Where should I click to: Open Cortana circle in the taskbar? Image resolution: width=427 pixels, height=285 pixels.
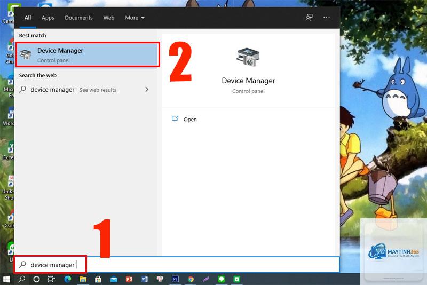[x=36, y=279]
